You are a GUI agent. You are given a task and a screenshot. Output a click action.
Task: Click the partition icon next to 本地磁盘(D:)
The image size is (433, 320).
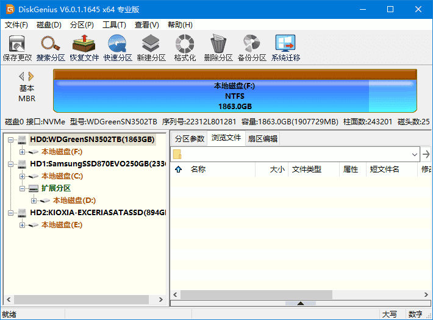click(x=45, y=201)
